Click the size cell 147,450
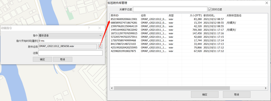Viewport: 271px width, 101px height. [197, 33]
